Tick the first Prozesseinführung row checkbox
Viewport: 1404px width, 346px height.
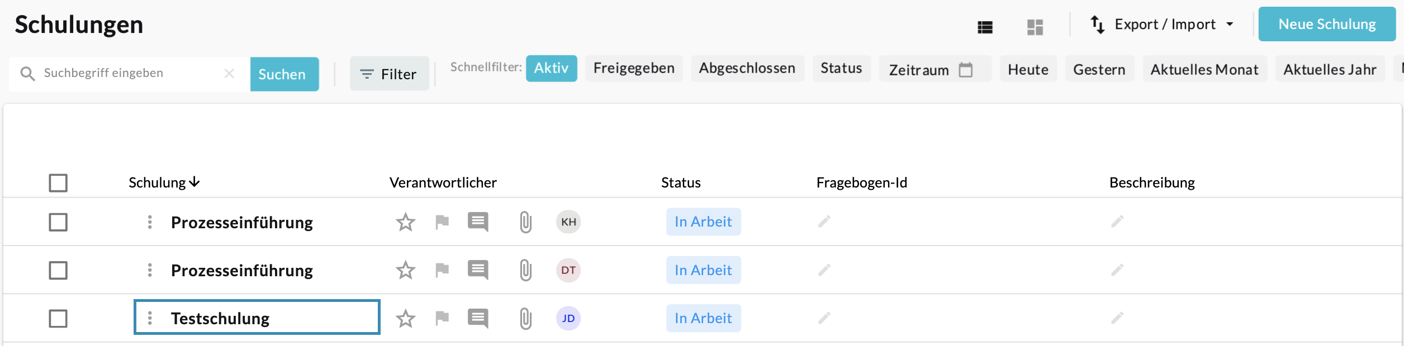58,222
